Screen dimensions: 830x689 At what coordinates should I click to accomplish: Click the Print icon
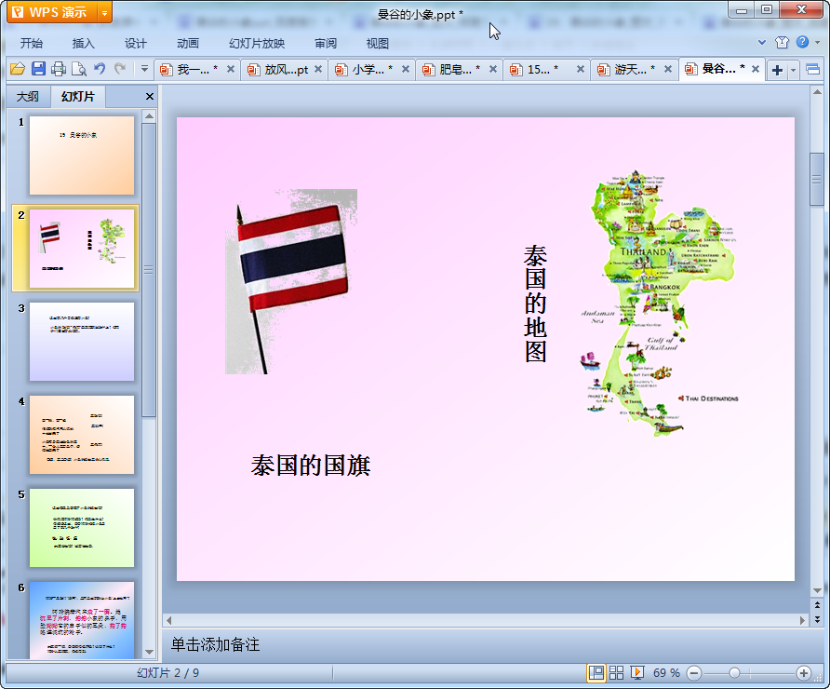point(59,69)
